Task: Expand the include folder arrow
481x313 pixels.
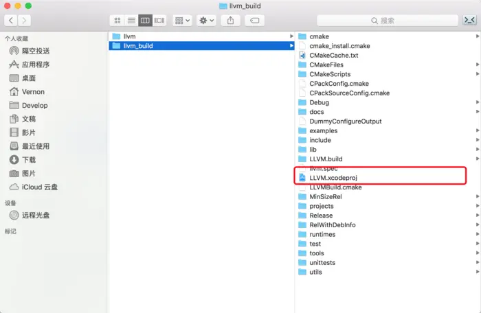Action: tap(478, 140)
